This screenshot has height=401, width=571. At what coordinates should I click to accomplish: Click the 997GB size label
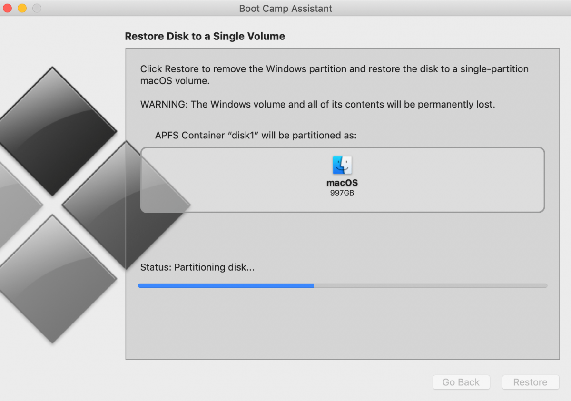pos(342,193)
